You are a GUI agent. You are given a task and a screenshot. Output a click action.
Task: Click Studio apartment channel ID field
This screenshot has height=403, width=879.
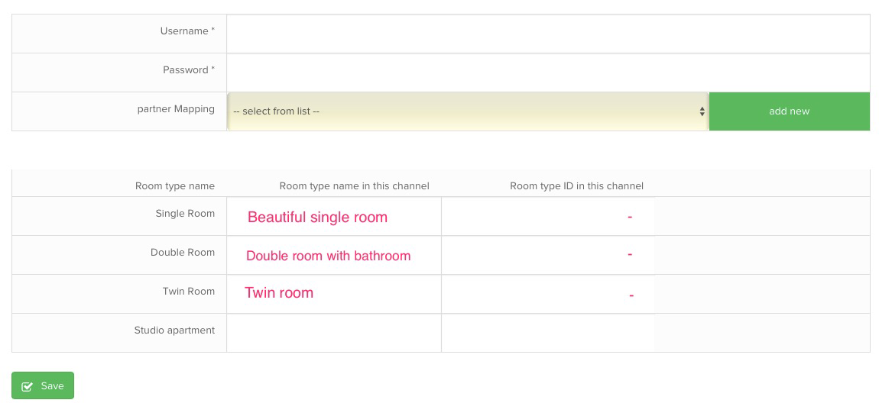(x=548, y=333)
